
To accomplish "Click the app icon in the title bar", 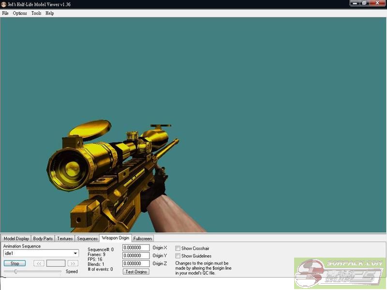I will point(3,3).
